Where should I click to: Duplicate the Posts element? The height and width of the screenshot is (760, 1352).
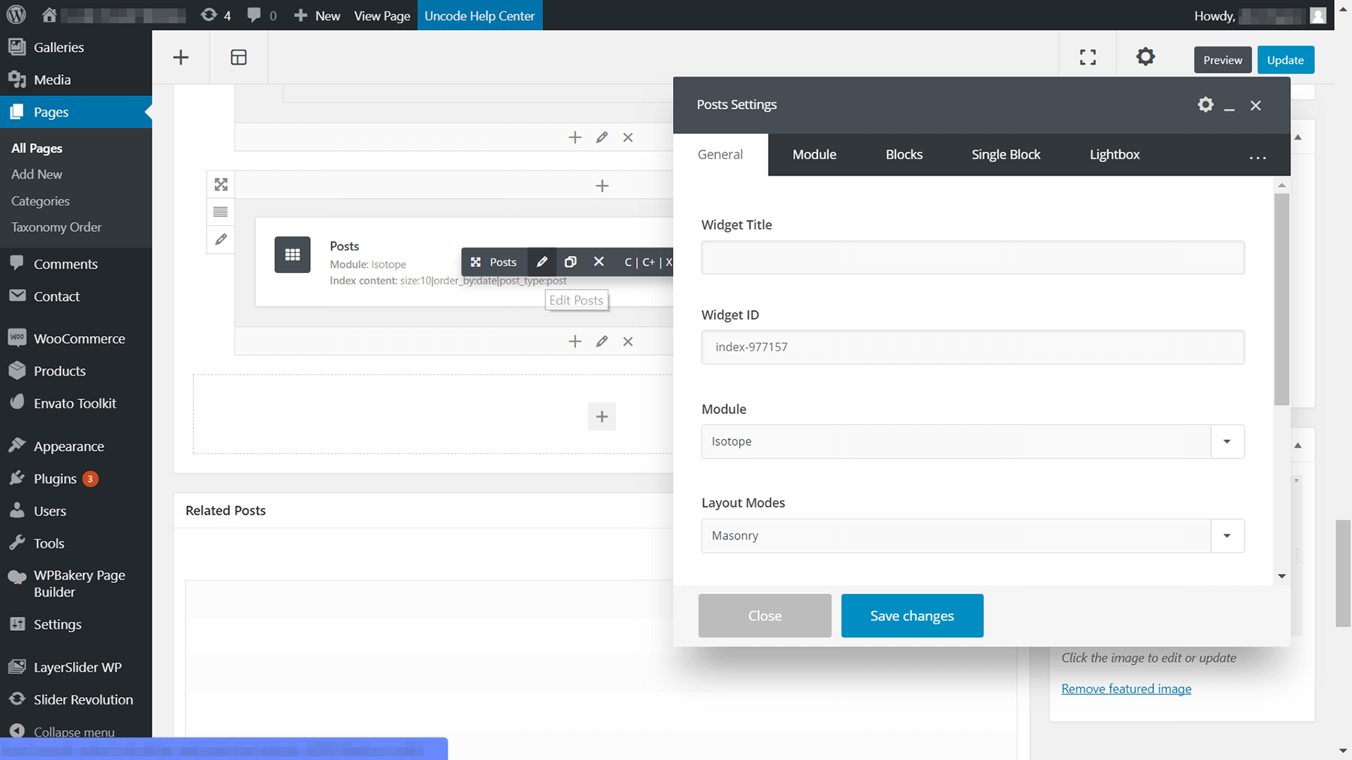pos(570,262)
